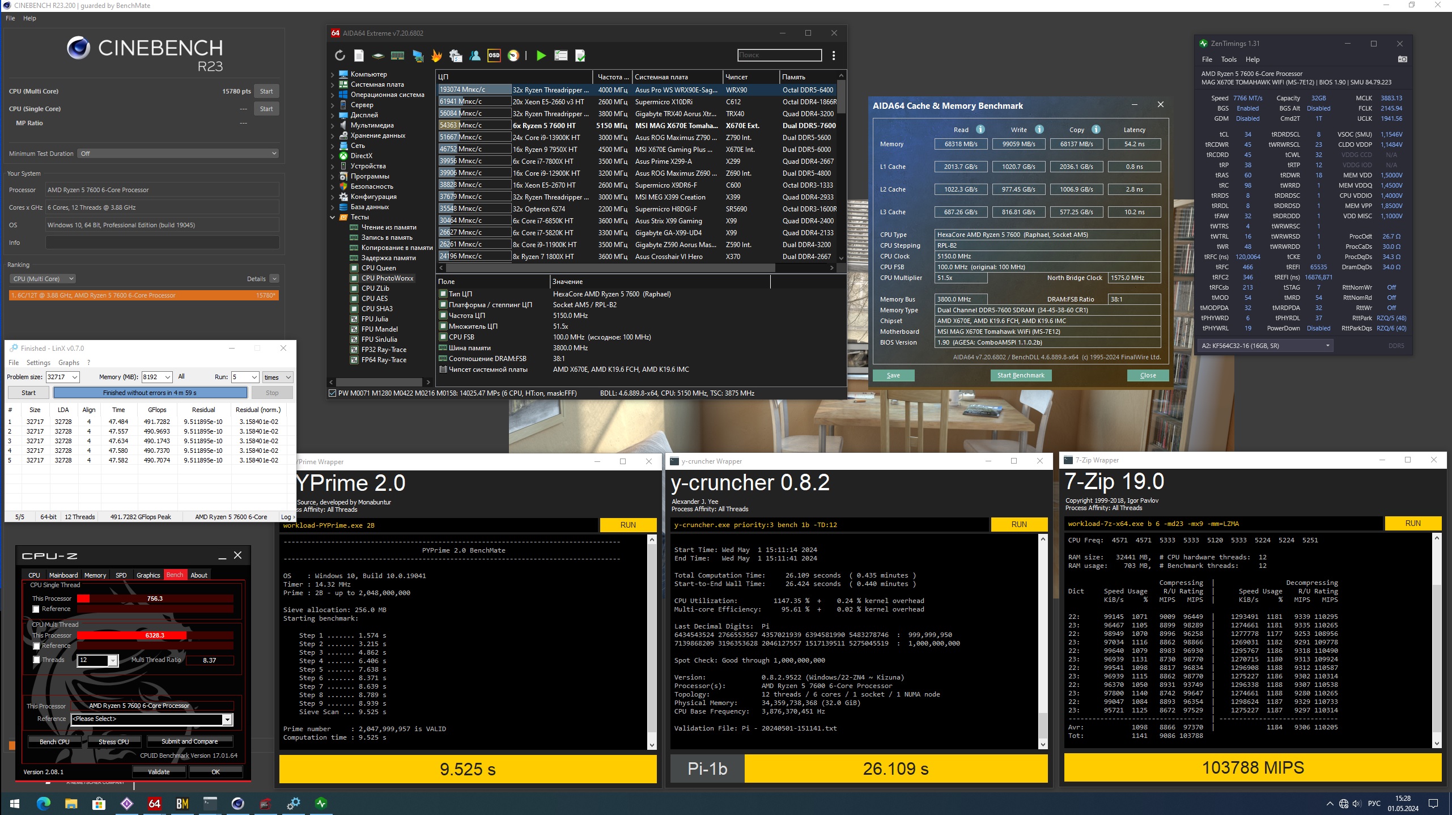Click the OSD panel toolbar icon
The image size is (1452, 815).
494,56
